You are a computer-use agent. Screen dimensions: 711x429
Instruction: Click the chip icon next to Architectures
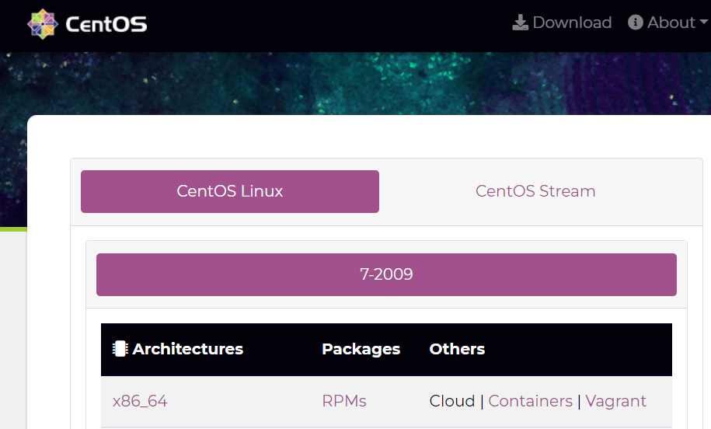(120, 349)
